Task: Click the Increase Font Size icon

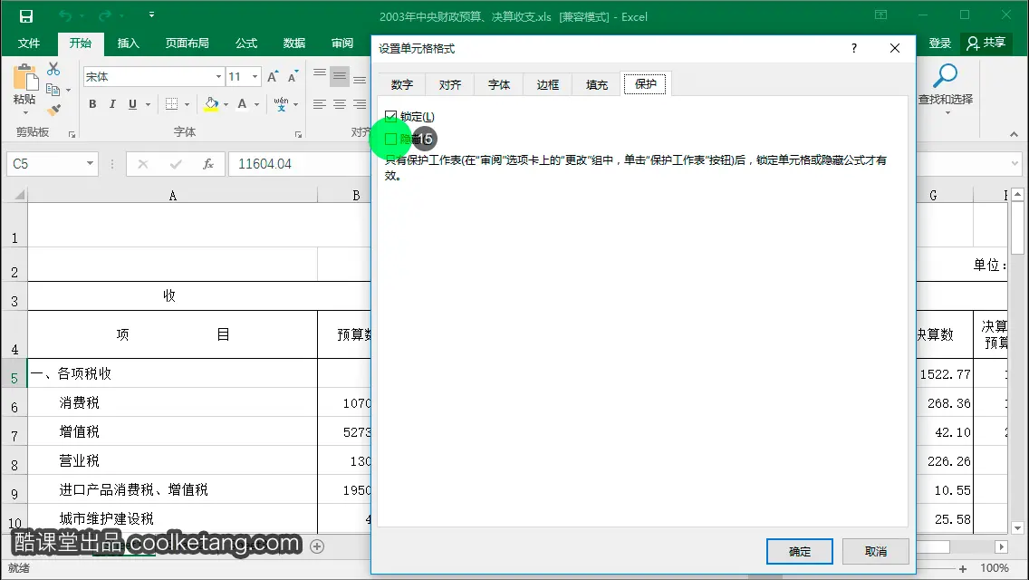Action: [x=273, y=76]
